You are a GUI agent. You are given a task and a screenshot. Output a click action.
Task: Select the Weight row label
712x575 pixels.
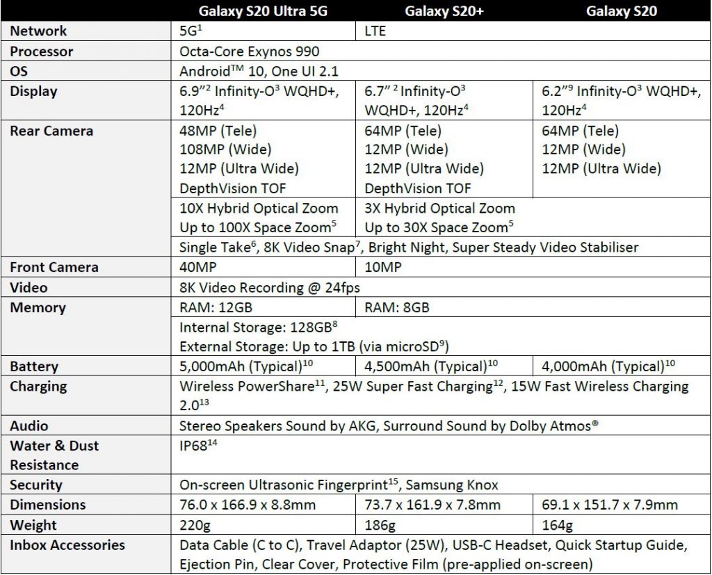(x=33, y=526)
